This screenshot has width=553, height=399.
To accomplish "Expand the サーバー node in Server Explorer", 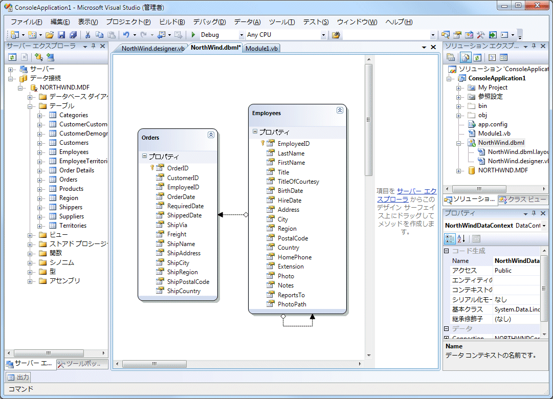I will 11,69.
